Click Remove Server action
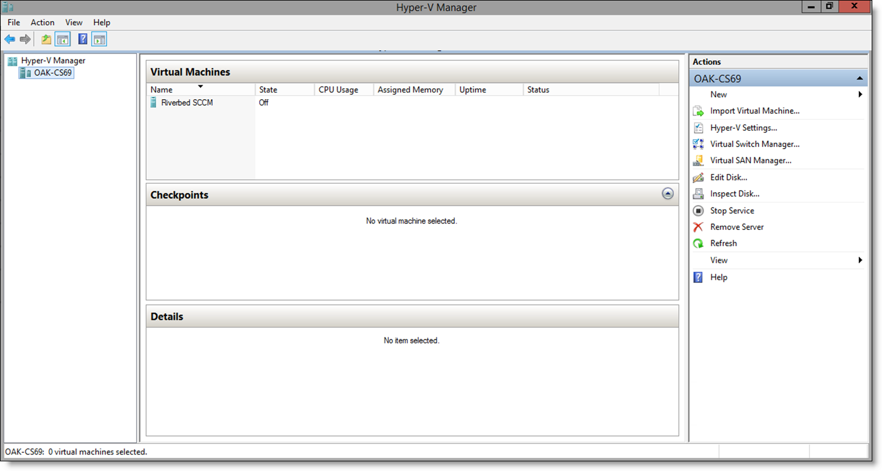882x471 pixels. pyautogui.click(x=737, y=227)
